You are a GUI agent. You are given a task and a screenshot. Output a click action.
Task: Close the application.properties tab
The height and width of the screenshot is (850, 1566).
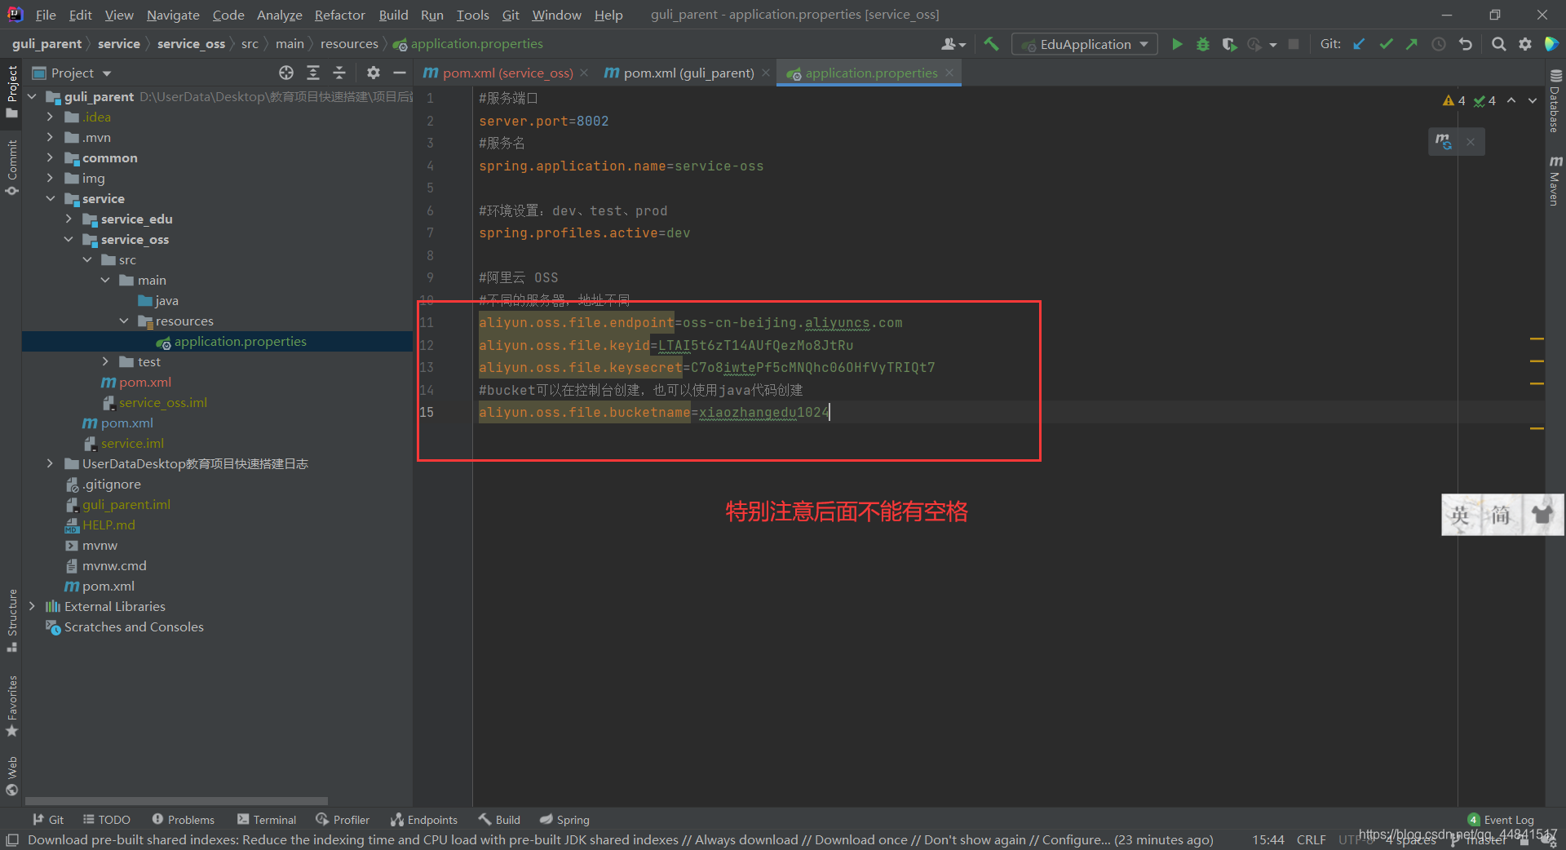point(949,73)
